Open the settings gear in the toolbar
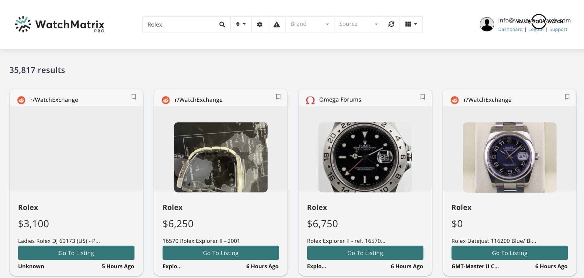The image size is (584, 278). (259, 24)
